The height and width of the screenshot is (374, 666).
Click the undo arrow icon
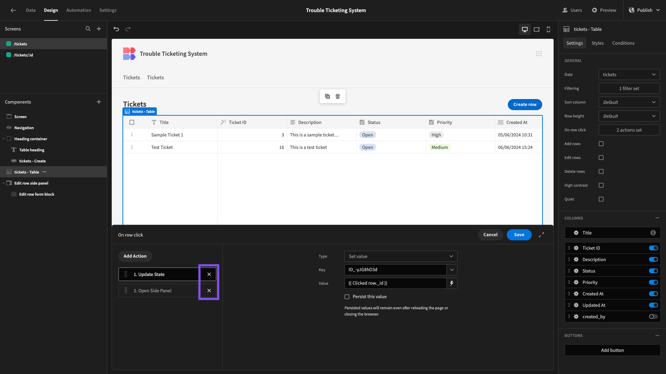tap(116, 29)
